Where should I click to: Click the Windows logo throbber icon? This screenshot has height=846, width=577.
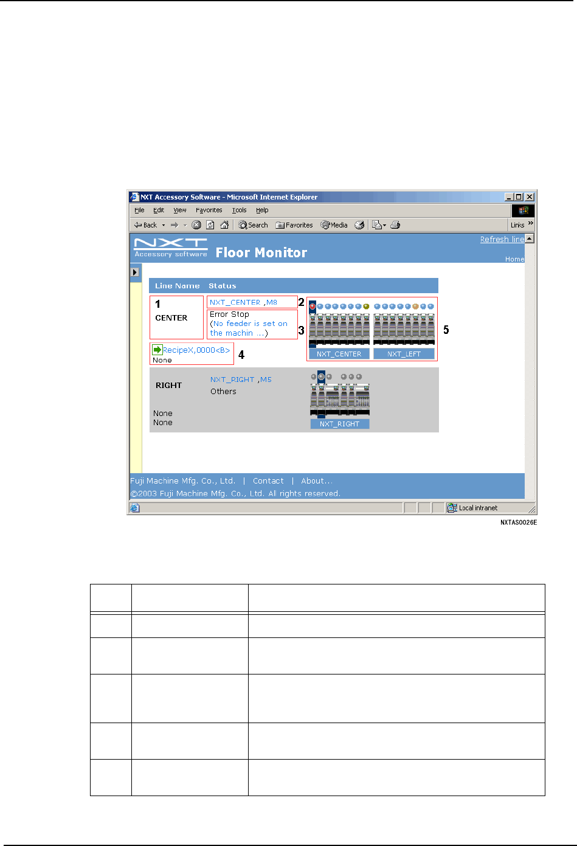pyautogui.click(x=523, y=210)
